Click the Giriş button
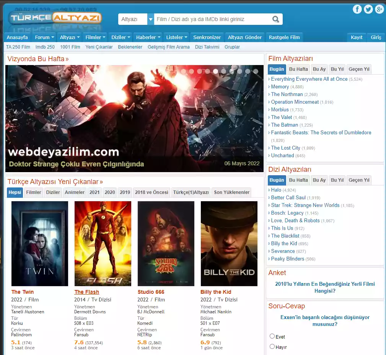Screen dimensions: 386x355 pos(376,37)
